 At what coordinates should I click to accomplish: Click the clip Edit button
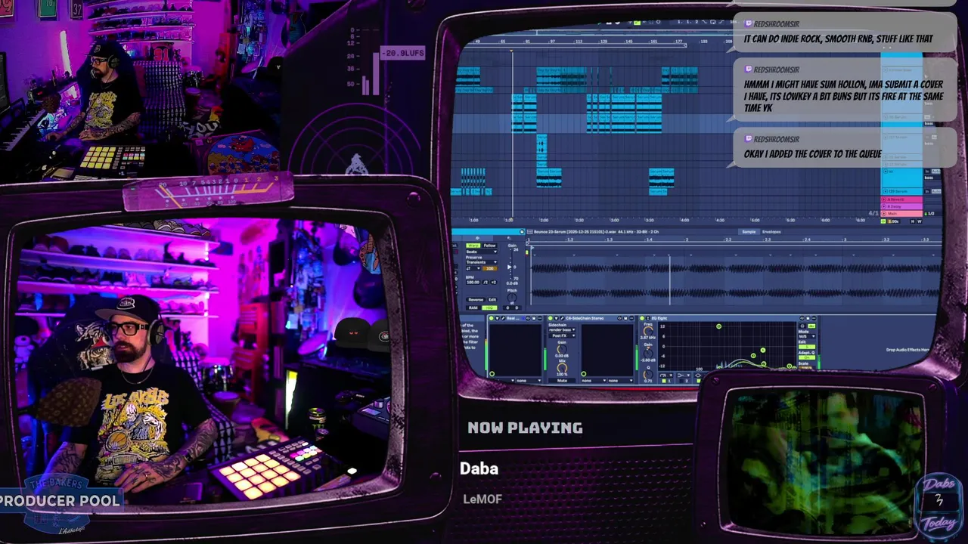point(492,299)
